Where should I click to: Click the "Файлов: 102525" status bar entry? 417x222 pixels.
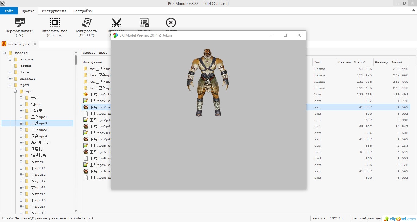click(x=327, y=218)
